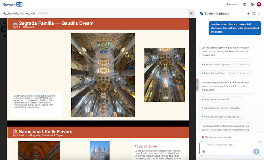Click the 'April 4 · Barcelona' subtitle
The height and width of the screenshot is (160, 264).
(x=23, y=27)
